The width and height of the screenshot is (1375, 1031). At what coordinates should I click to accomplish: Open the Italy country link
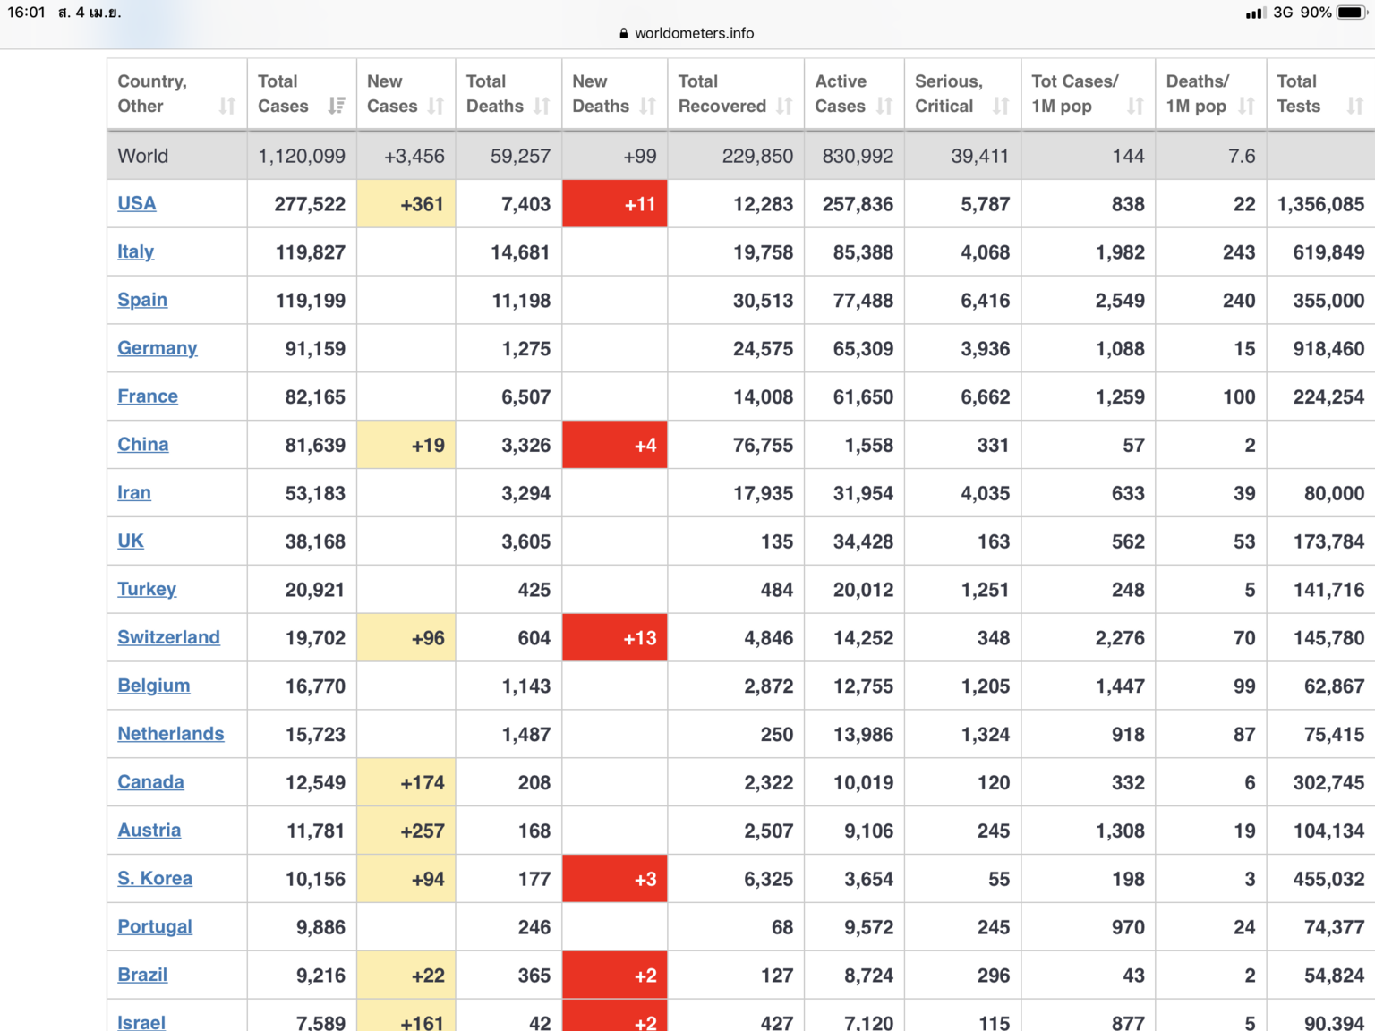pos(136,251)
